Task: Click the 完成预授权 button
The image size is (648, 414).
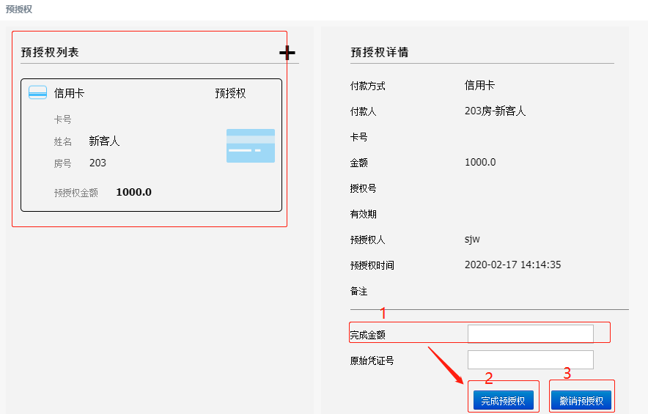Action: point(503,400)
